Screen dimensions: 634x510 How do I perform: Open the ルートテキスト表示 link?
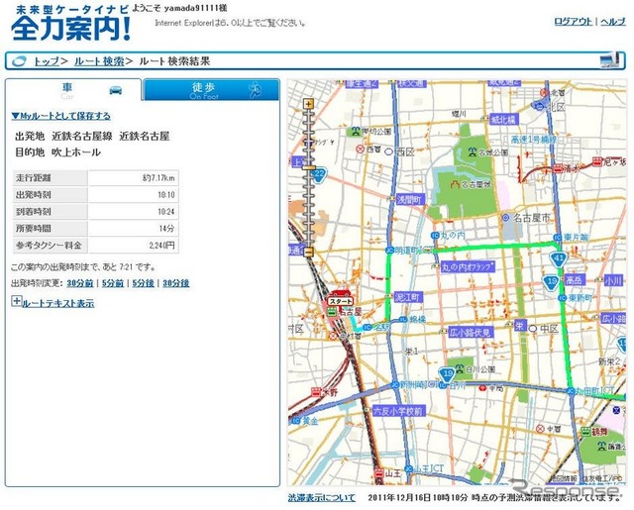pos(58,303)
